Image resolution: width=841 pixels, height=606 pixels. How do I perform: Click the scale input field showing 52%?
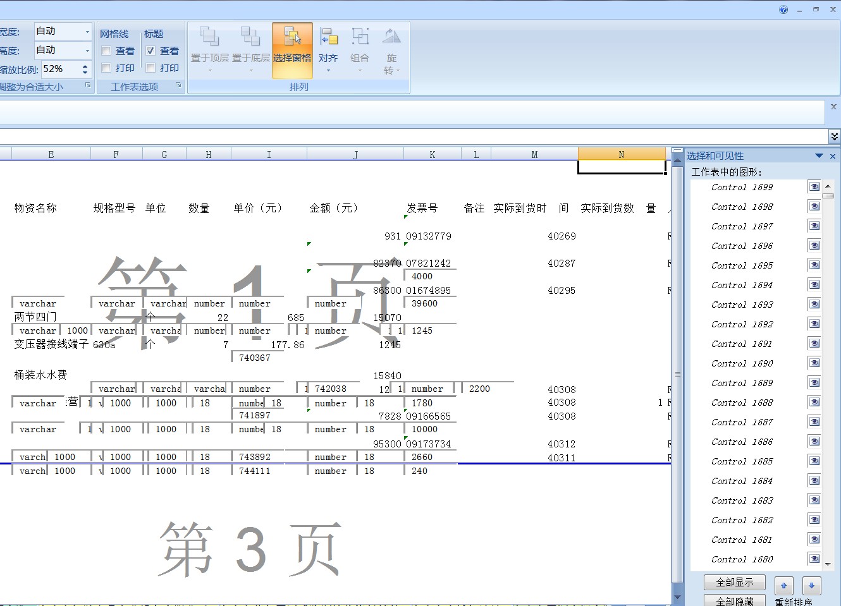coord(61,69)
